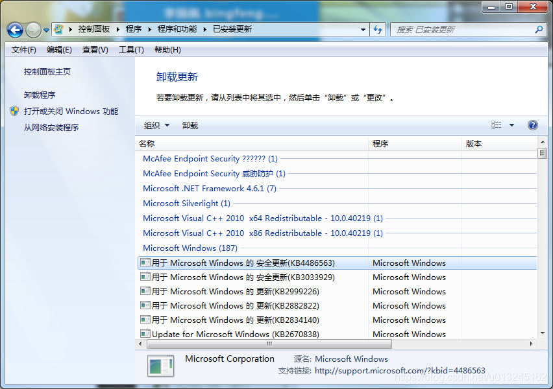Select update row KB2882822

point(338,305)
